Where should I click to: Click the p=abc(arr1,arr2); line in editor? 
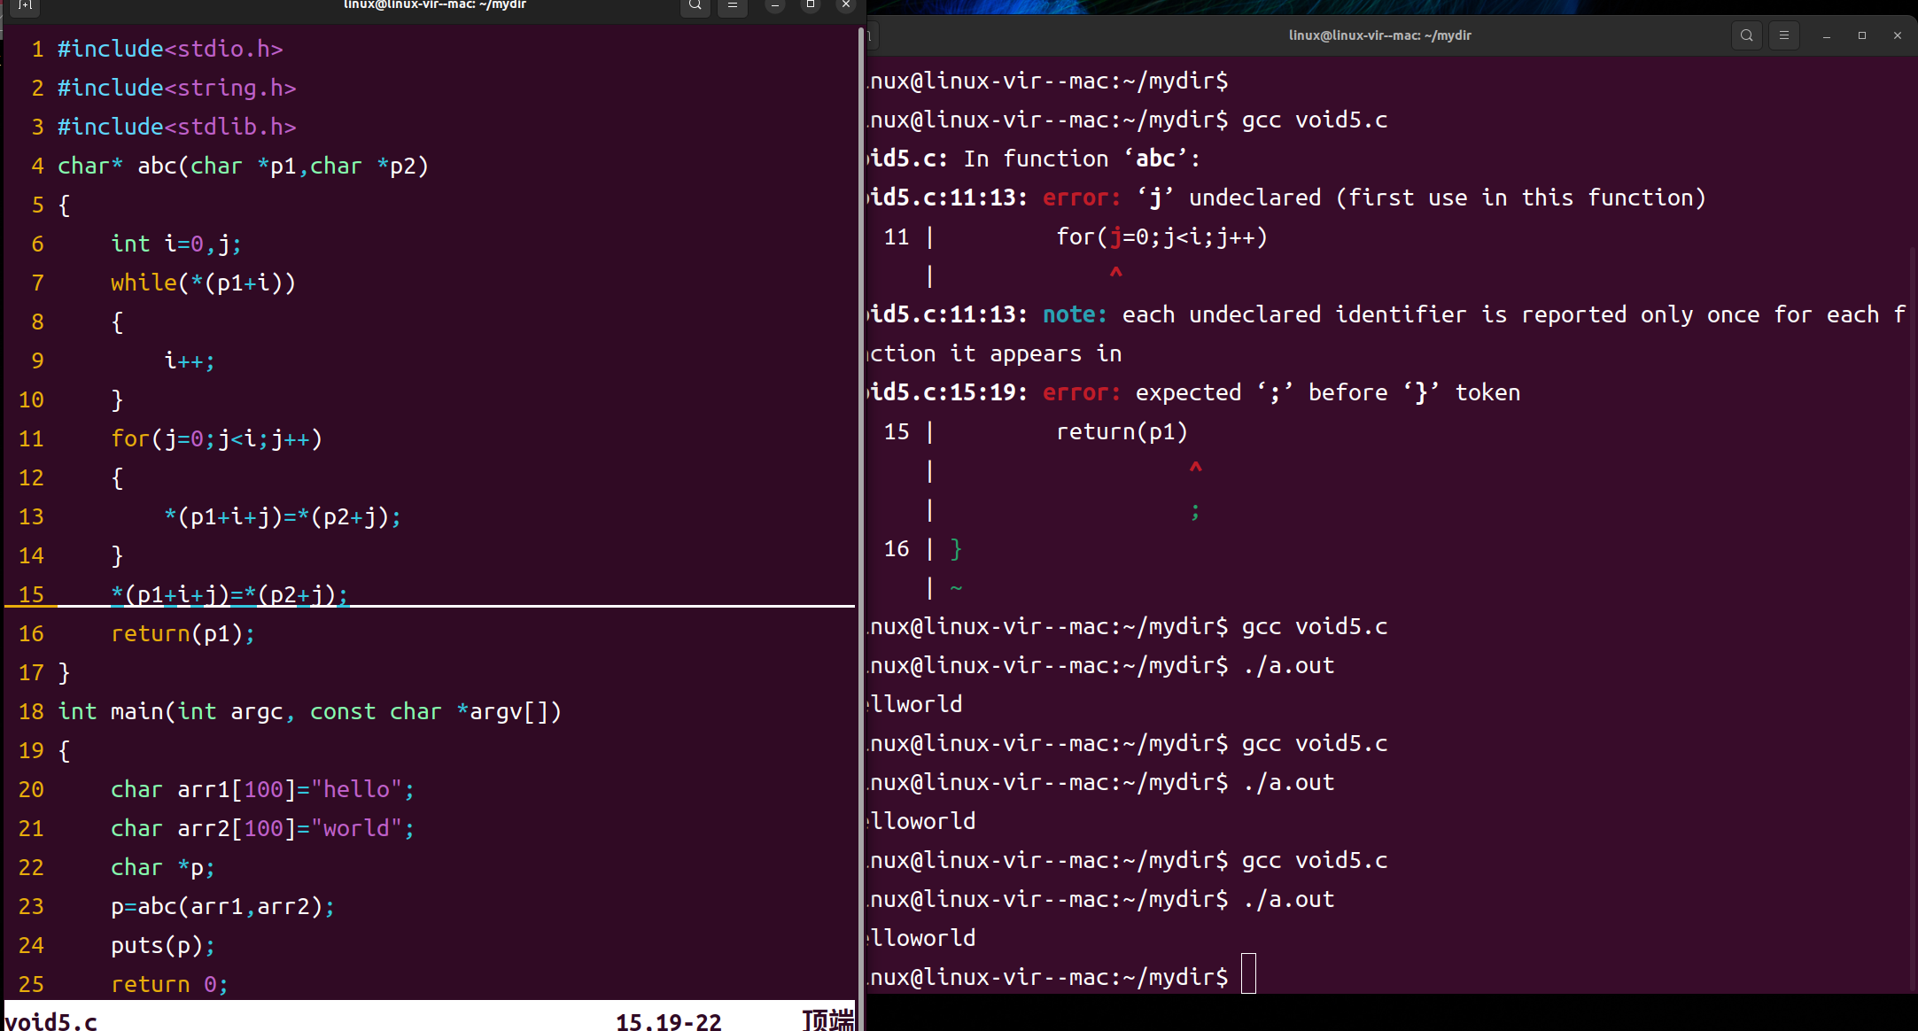coord(222,906)
